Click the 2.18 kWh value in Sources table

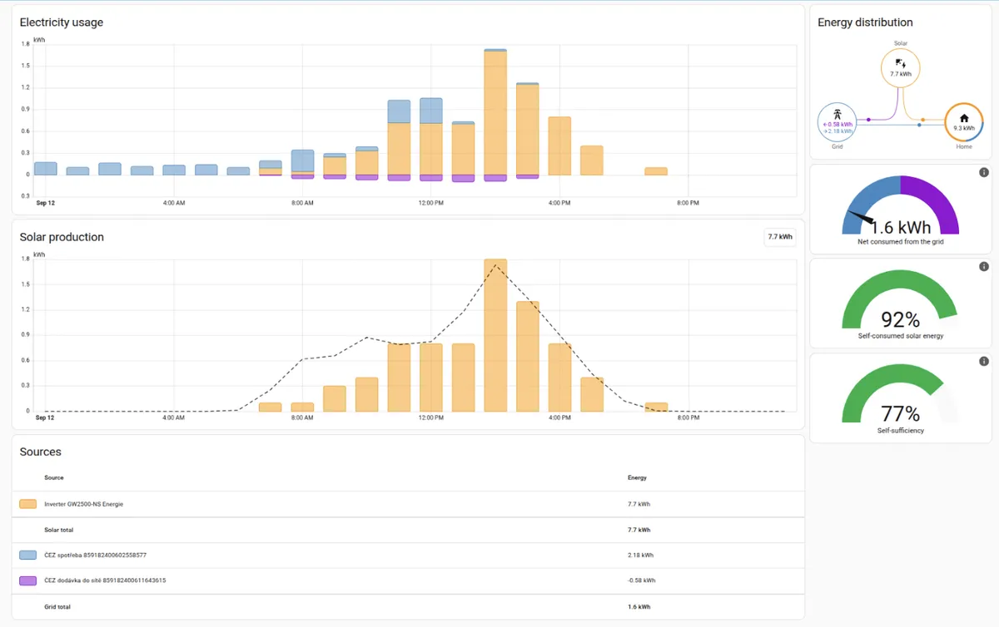coord(640,555)
